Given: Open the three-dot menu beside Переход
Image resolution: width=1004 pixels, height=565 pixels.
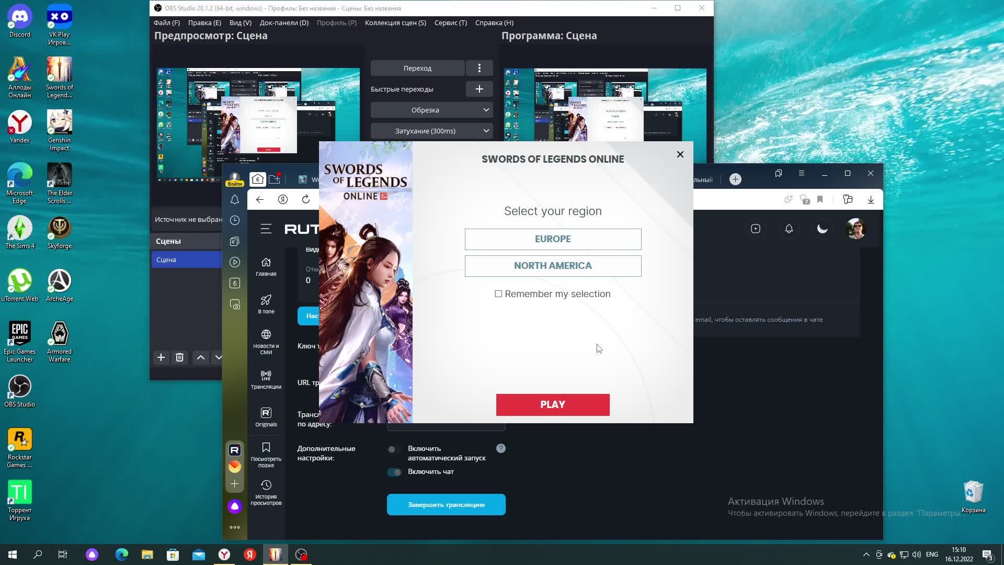Looking at the screenshot, I should [x=479, y=68].
